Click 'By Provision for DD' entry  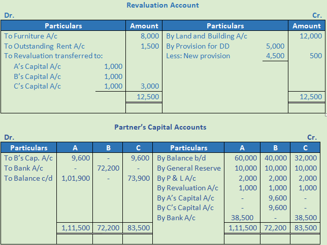coord(198,46)
